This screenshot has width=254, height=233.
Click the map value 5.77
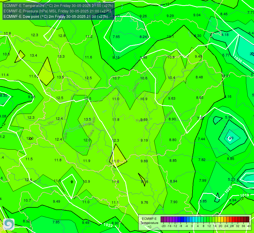tap(226, 55)
